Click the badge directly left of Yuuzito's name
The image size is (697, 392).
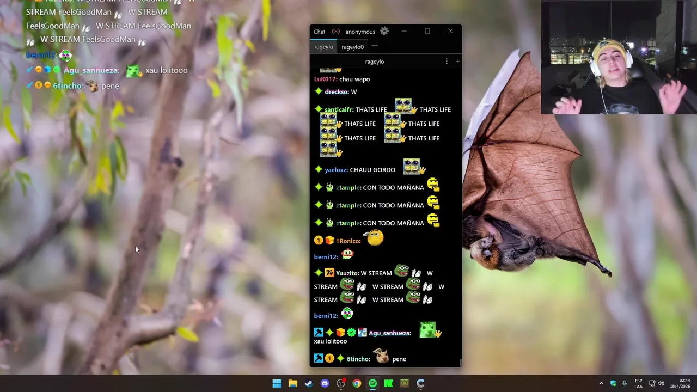[x=329, y=273]
